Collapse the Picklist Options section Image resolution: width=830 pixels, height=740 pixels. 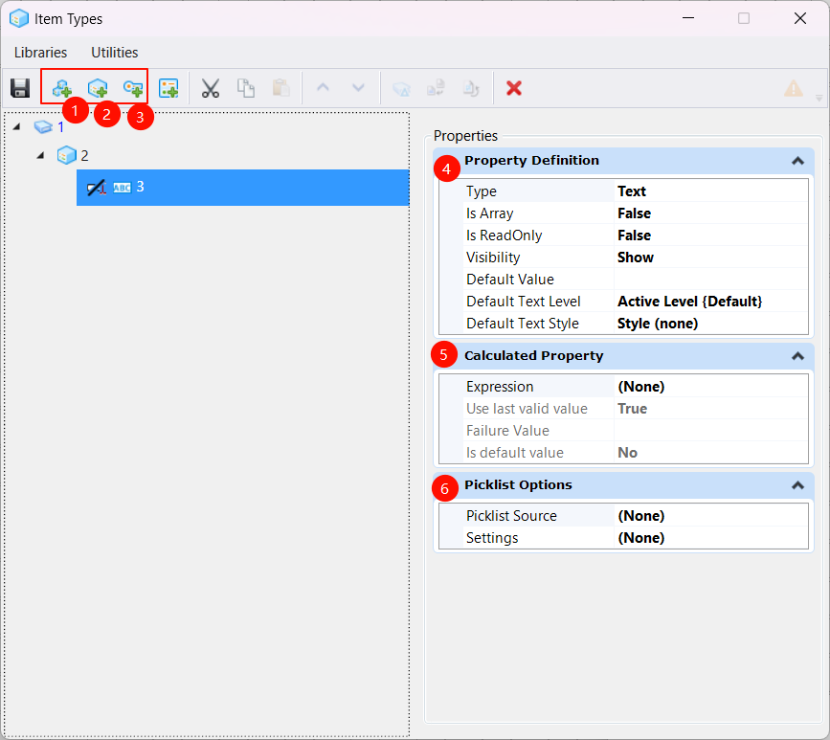click(796, 485)
